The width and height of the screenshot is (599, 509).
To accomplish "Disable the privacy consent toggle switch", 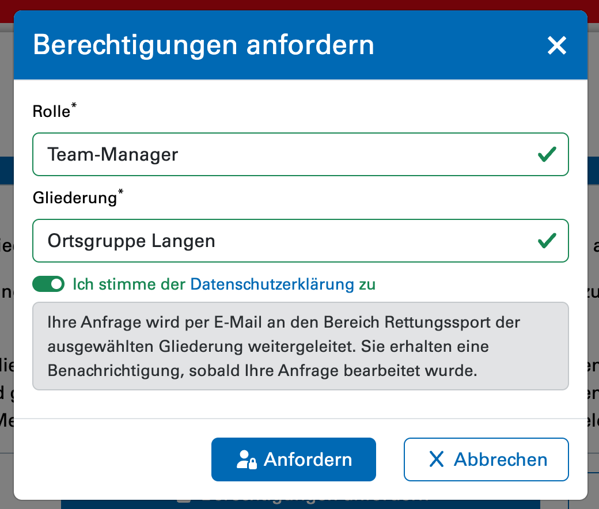I will point(48,284).
